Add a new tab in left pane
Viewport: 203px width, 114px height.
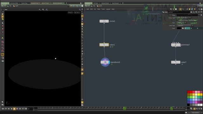(66, 3)
